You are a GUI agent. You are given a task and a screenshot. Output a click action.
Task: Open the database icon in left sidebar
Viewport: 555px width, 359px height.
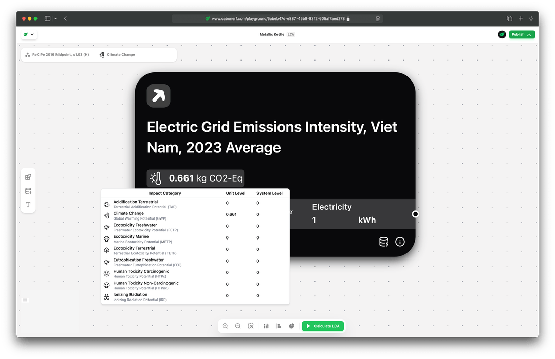(28, 191)
